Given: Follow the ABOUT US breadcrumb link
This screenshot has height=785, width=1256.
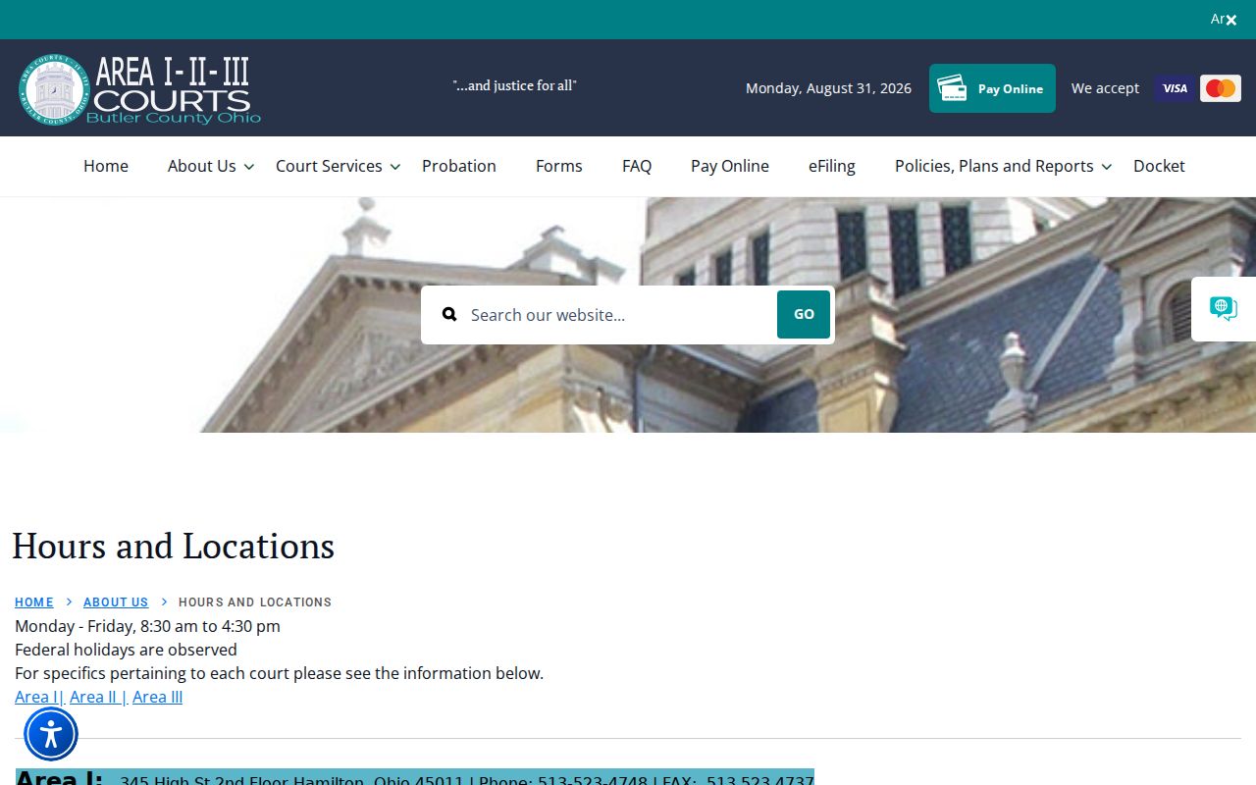Looking at the screenshot, I should click(116, 602).
